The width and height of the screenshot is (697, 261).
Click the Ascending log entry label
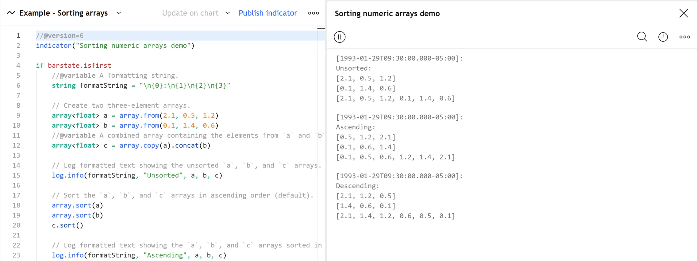pyautogui.click(x=355, y=127)
